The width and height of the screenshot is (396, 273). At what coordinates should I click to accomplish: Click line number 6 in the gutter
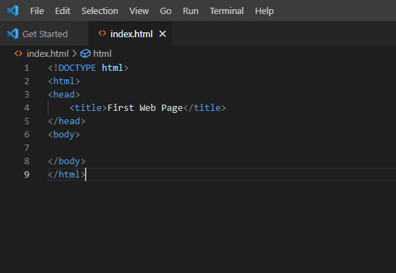(27, 135)
